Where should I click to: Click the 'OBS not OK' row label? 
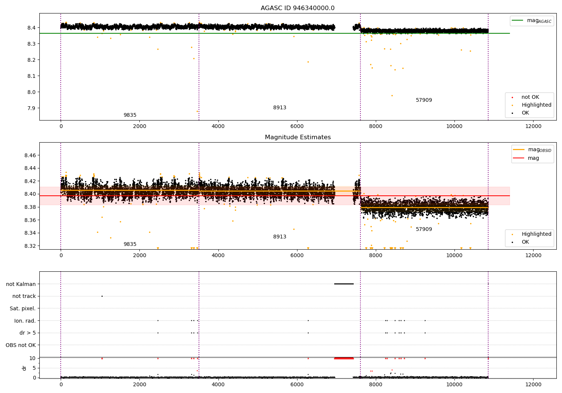click(x=21, y=345)
